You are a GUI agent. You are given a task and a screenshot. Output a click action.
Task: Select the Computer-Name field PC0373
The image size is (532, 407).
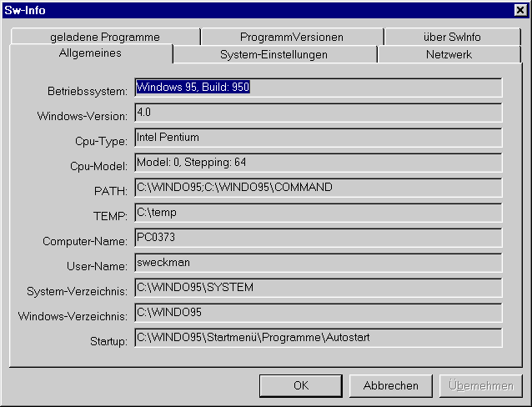pos(318,238)
